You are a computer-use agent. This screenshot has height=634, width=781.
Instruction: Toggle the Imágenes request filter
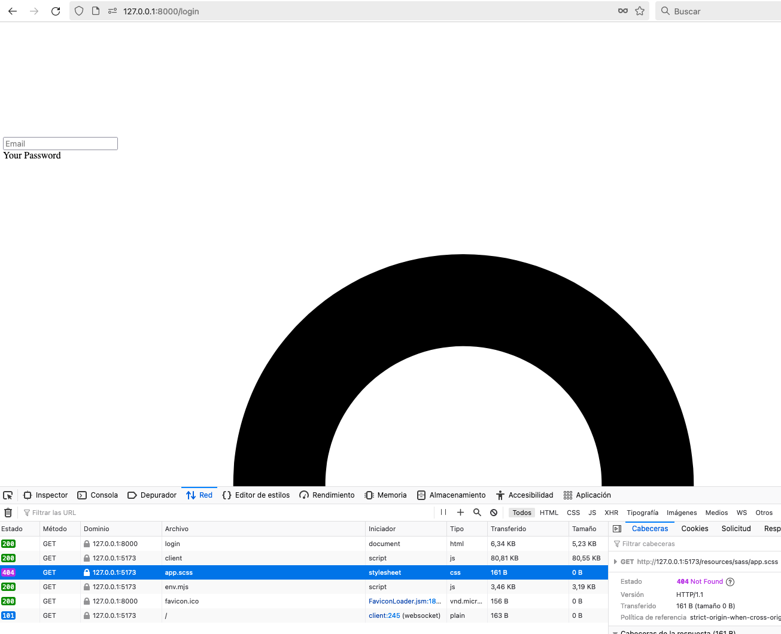[x=682, y=513]
